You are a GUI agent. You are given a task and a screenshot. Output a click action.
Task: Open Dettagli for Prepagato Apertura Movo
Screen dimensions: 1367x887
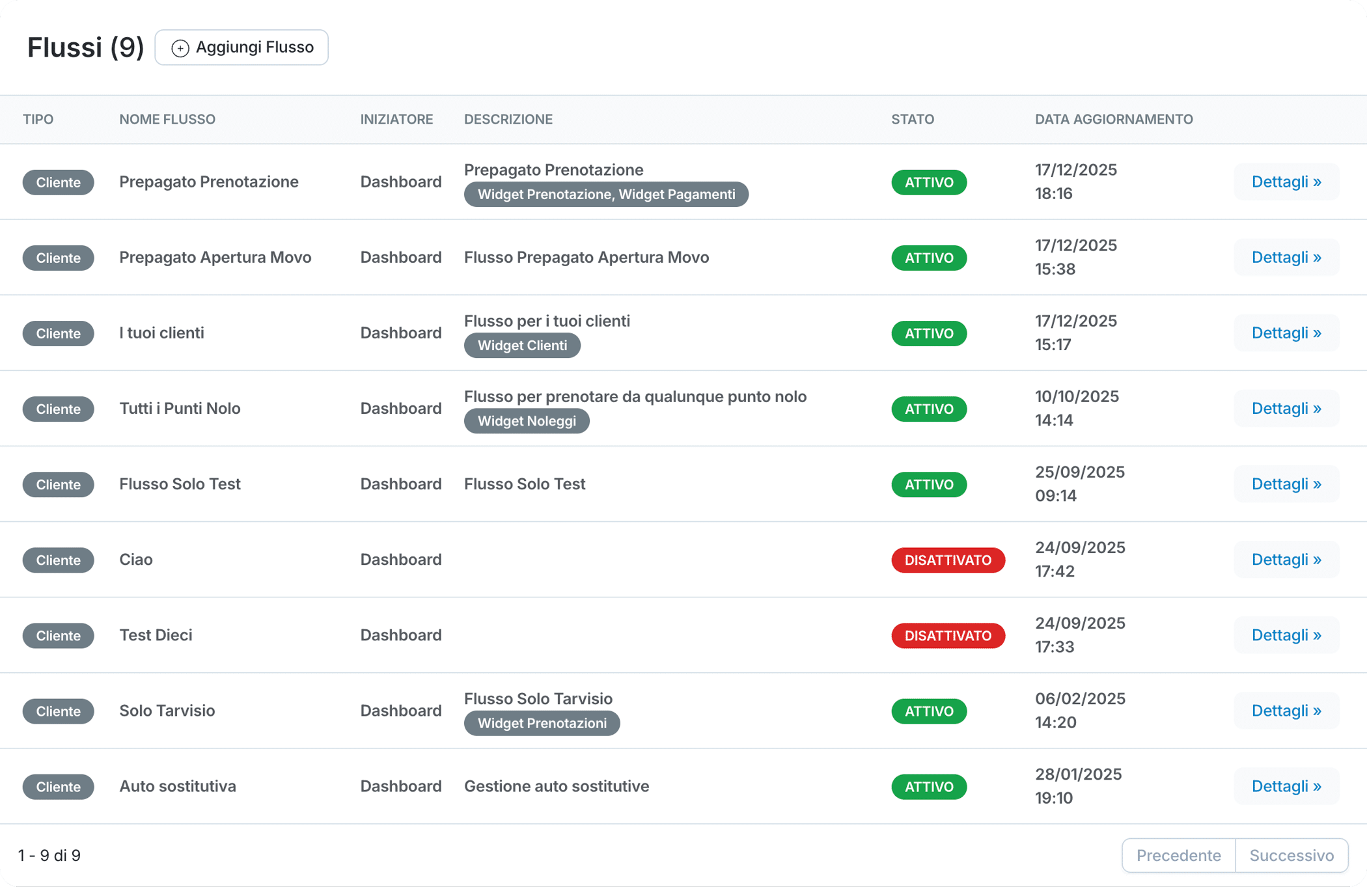click(1286, 257)
